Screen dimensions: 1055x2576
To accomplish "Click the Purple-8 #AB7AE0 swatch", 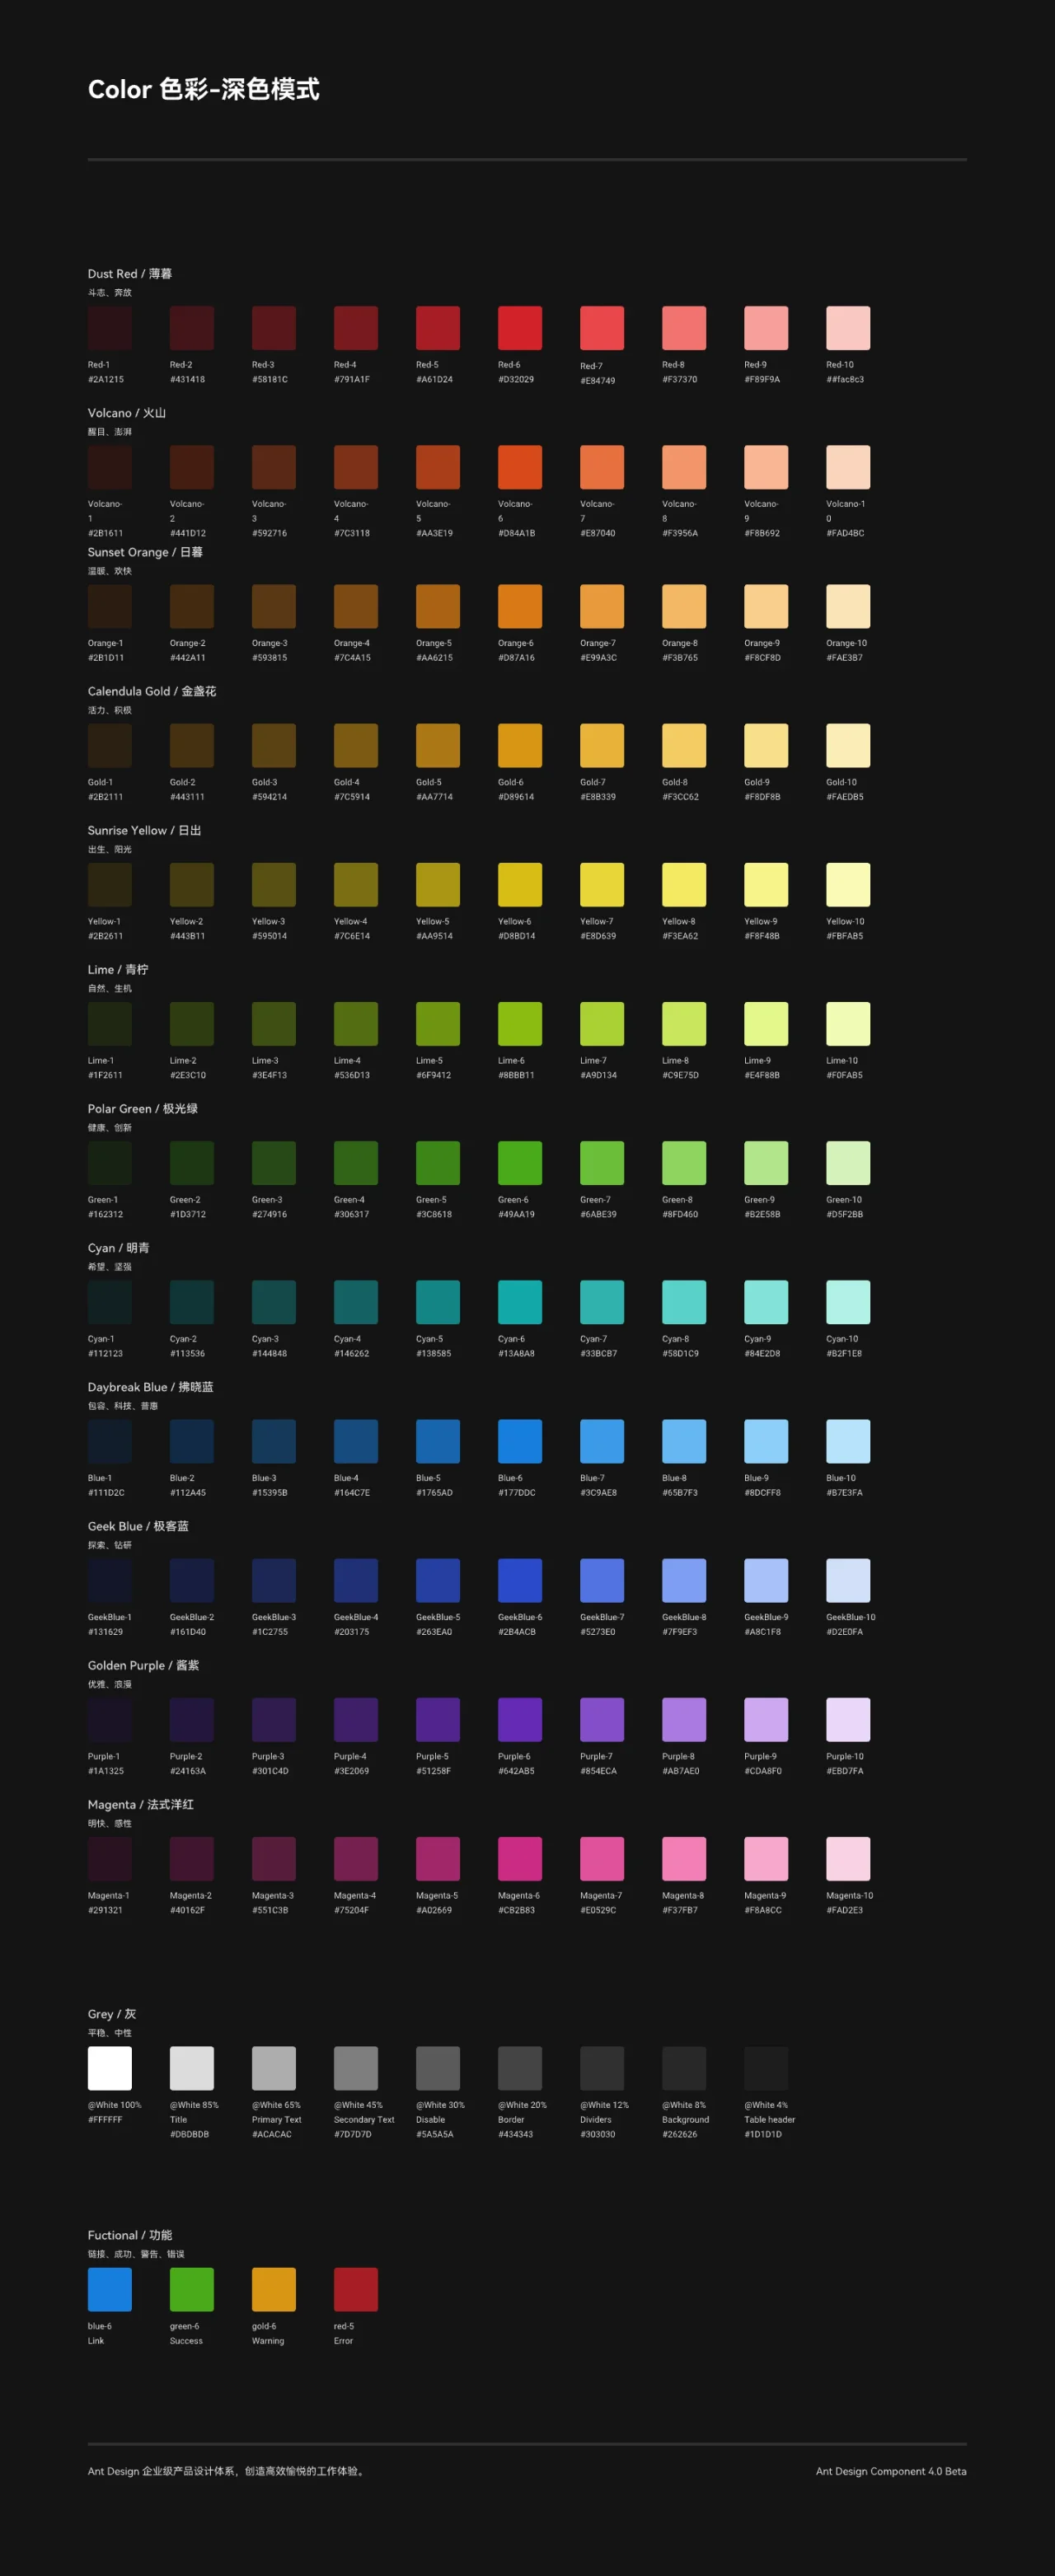I will pos(684,1718).
